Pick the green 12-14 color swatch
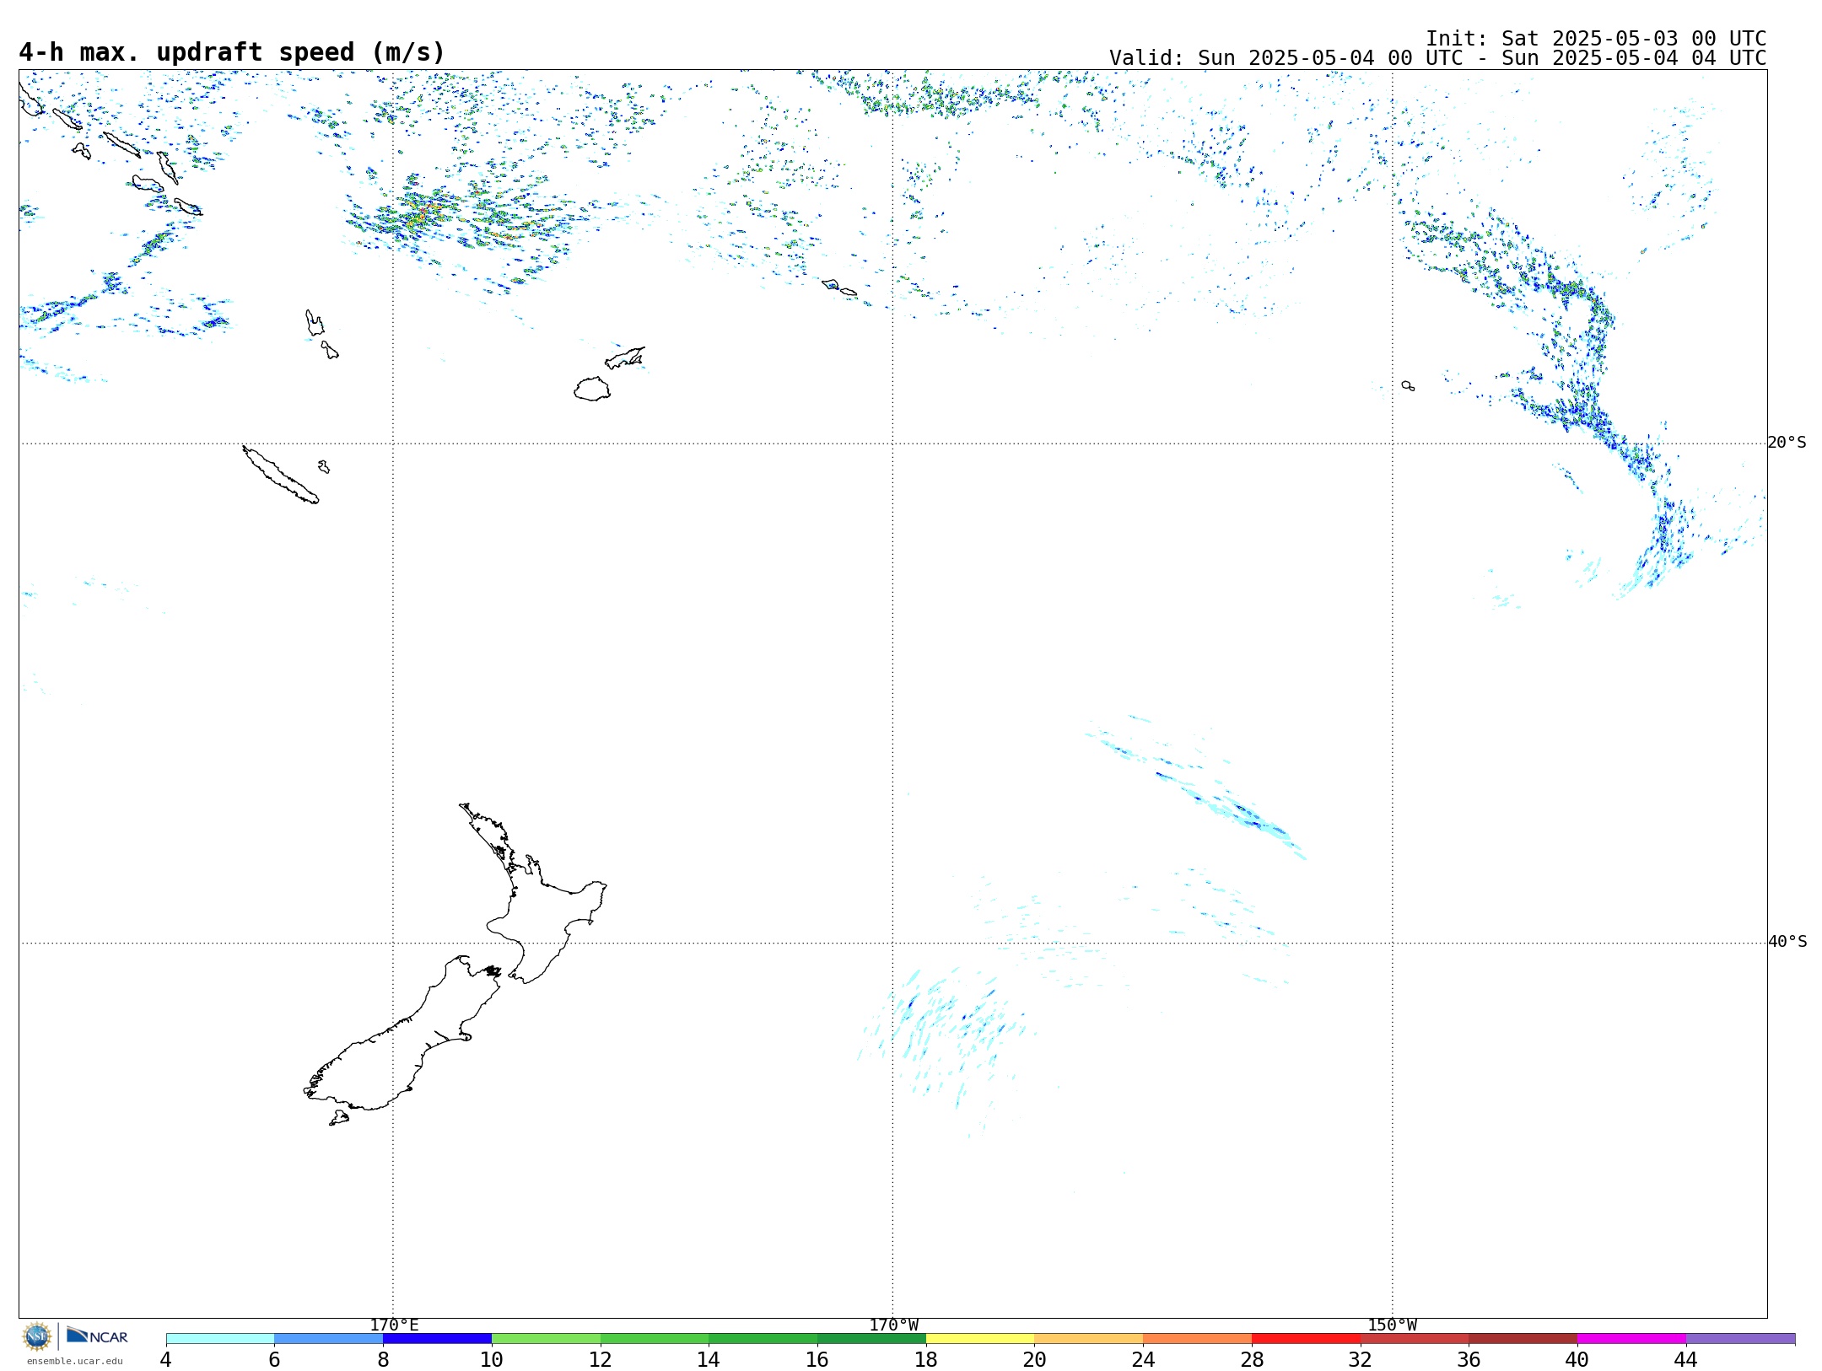 tap(655, 1338)
